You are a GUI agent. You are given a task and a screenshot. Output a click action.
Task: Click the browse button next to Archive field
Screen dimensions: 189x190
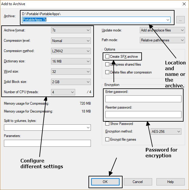(x=181, y=20)
